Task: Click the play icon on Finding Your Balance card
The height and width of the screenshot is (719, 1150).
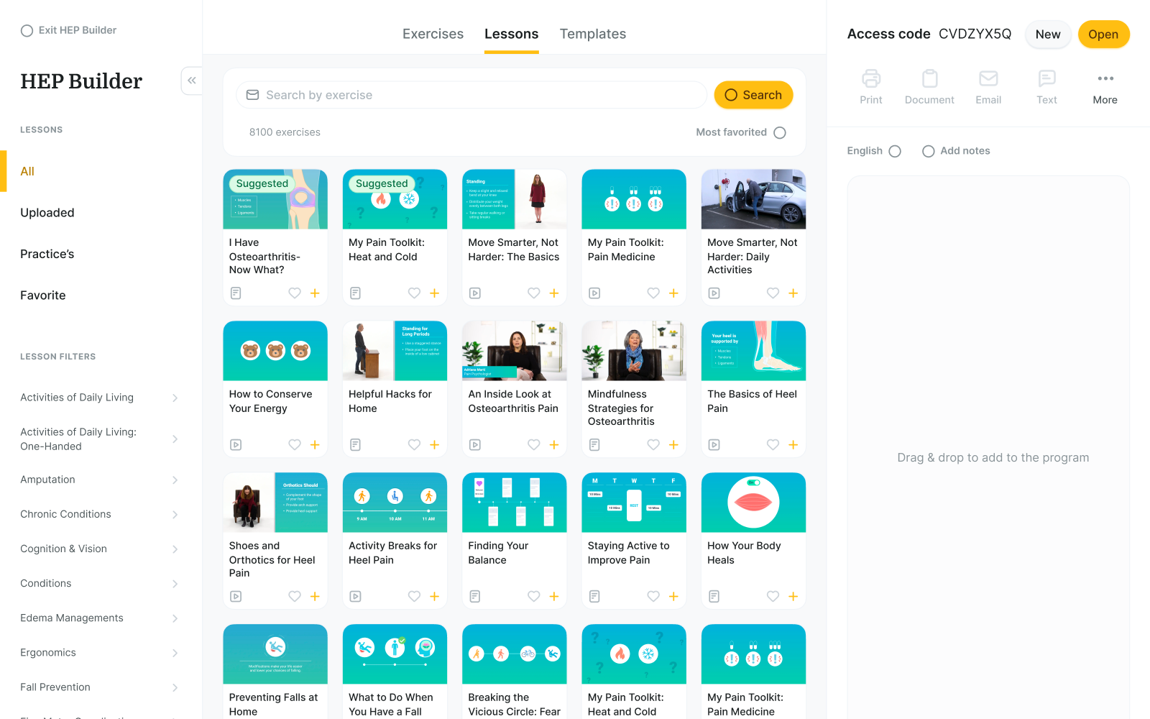Action: coord(475,596)
